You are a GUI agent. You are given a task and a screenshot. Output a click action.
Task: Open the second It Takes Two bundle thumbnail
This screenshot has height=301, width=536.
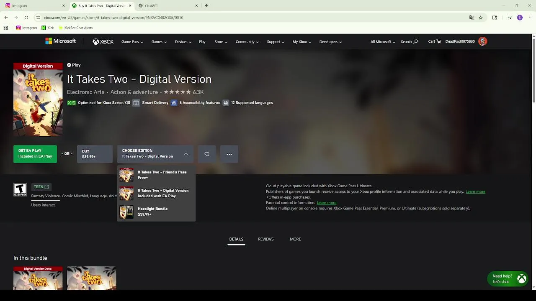tap(91, 278)
